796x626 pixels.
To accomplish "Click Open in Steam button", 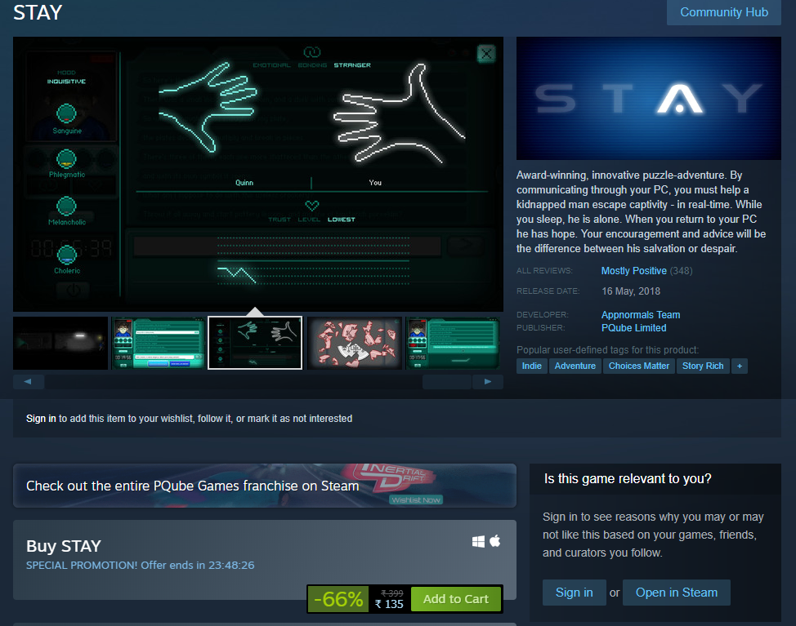I will click(x=676, y=593).
